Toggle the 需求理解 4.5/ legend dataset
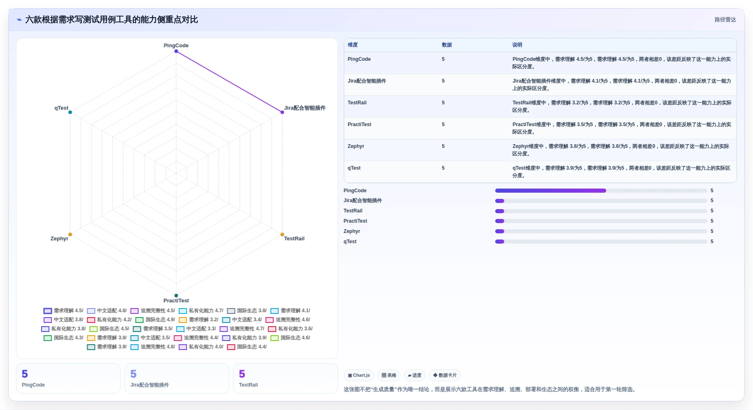 click(63, 311)
